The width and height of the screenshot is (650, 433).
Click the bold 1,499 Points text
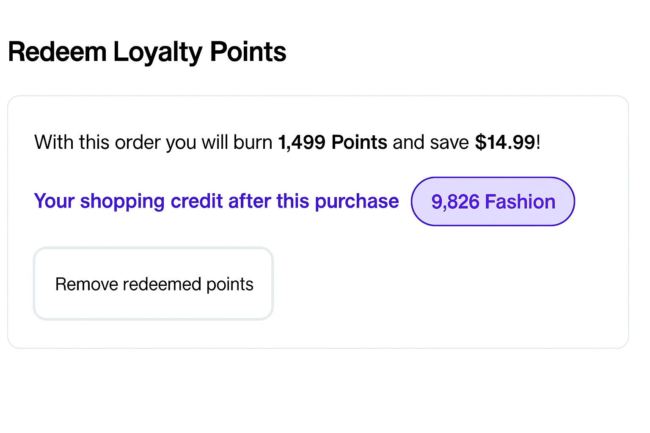[x=332, y=143]
